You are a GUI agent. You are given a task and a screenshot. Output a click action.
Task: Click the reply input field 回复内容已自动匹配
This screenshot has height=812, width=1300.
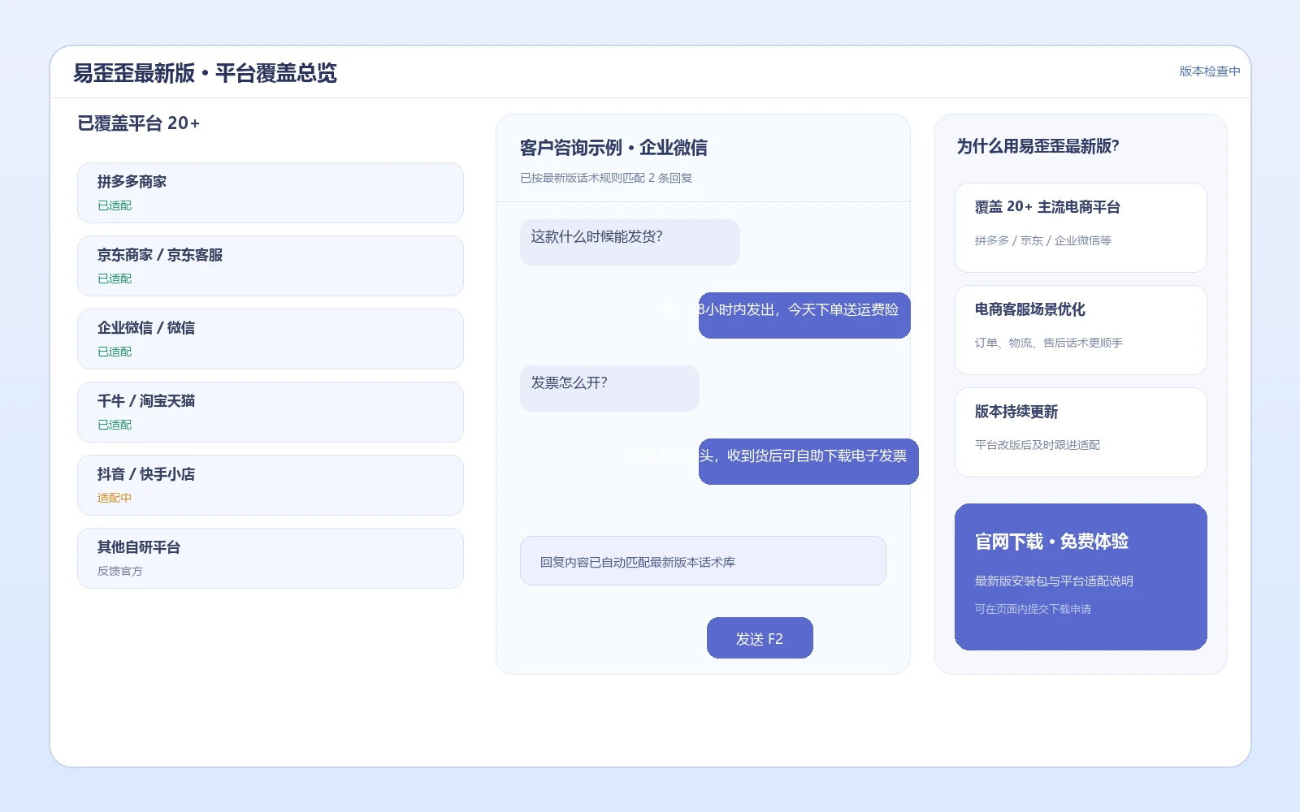click(703, 560)
